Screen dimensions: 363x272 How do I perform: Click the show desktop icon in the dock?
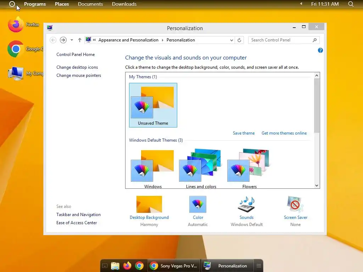[x=105, y=266]
